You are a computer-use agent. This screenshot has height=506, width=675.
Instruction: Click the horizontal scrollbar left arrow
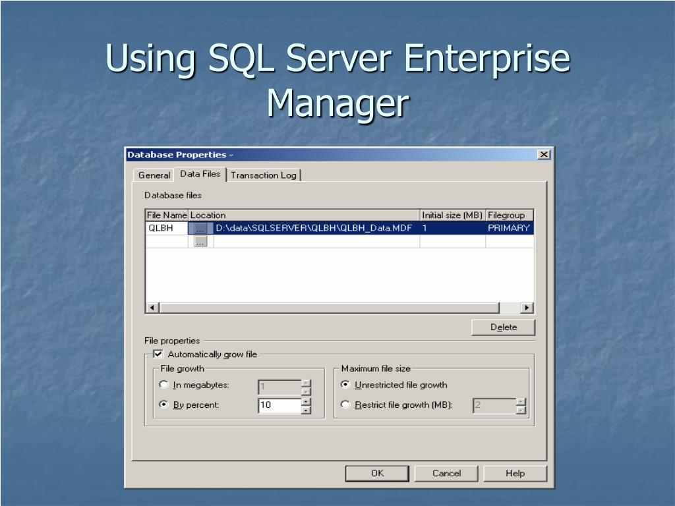152,308
